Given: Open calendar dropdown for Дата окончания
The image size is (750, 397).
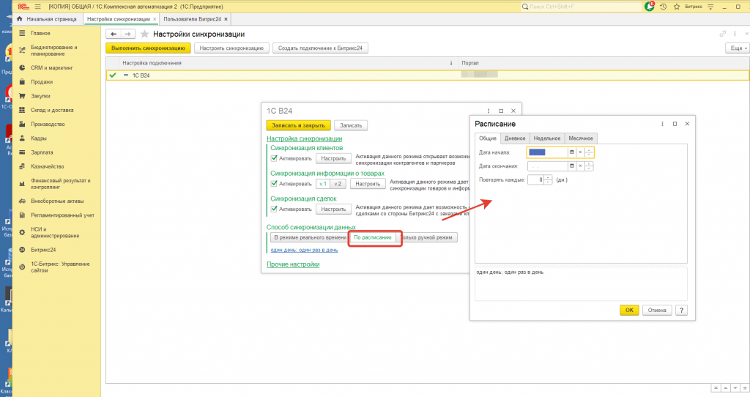Looking at the screenshot, I should tap(572, 166).
